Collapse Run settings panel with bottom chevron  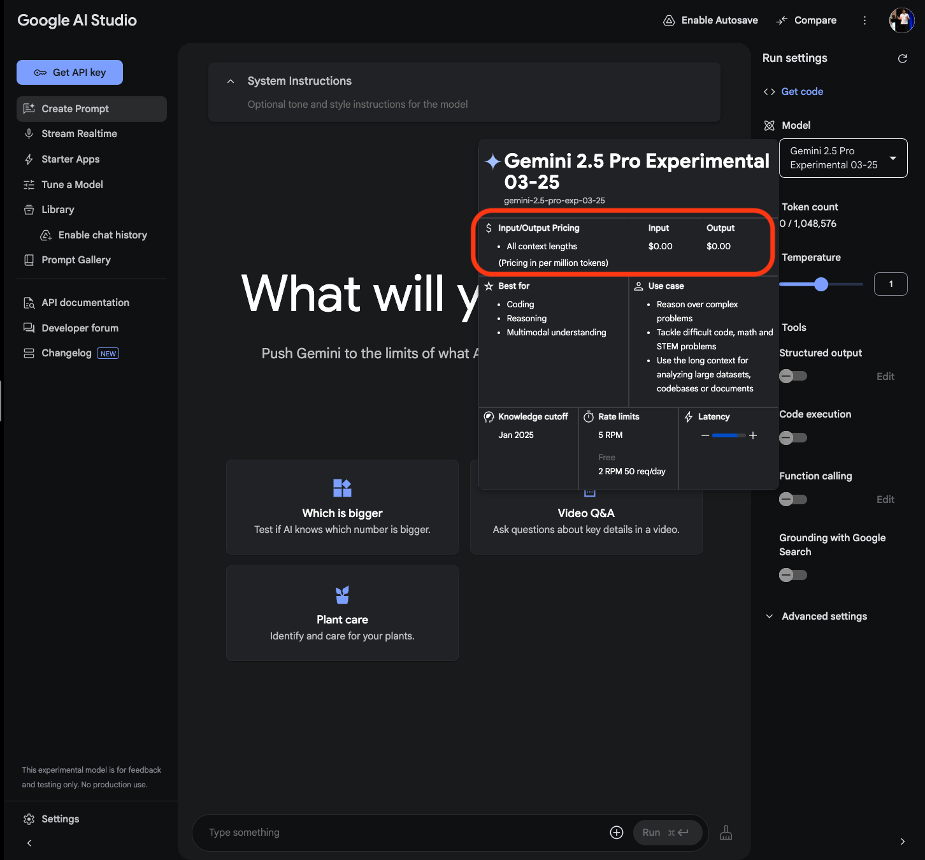click(902, 842)
